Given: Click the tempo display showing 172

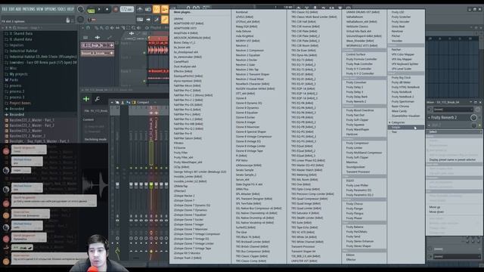Looking at the screenshot, I should (x=126, y=9).
